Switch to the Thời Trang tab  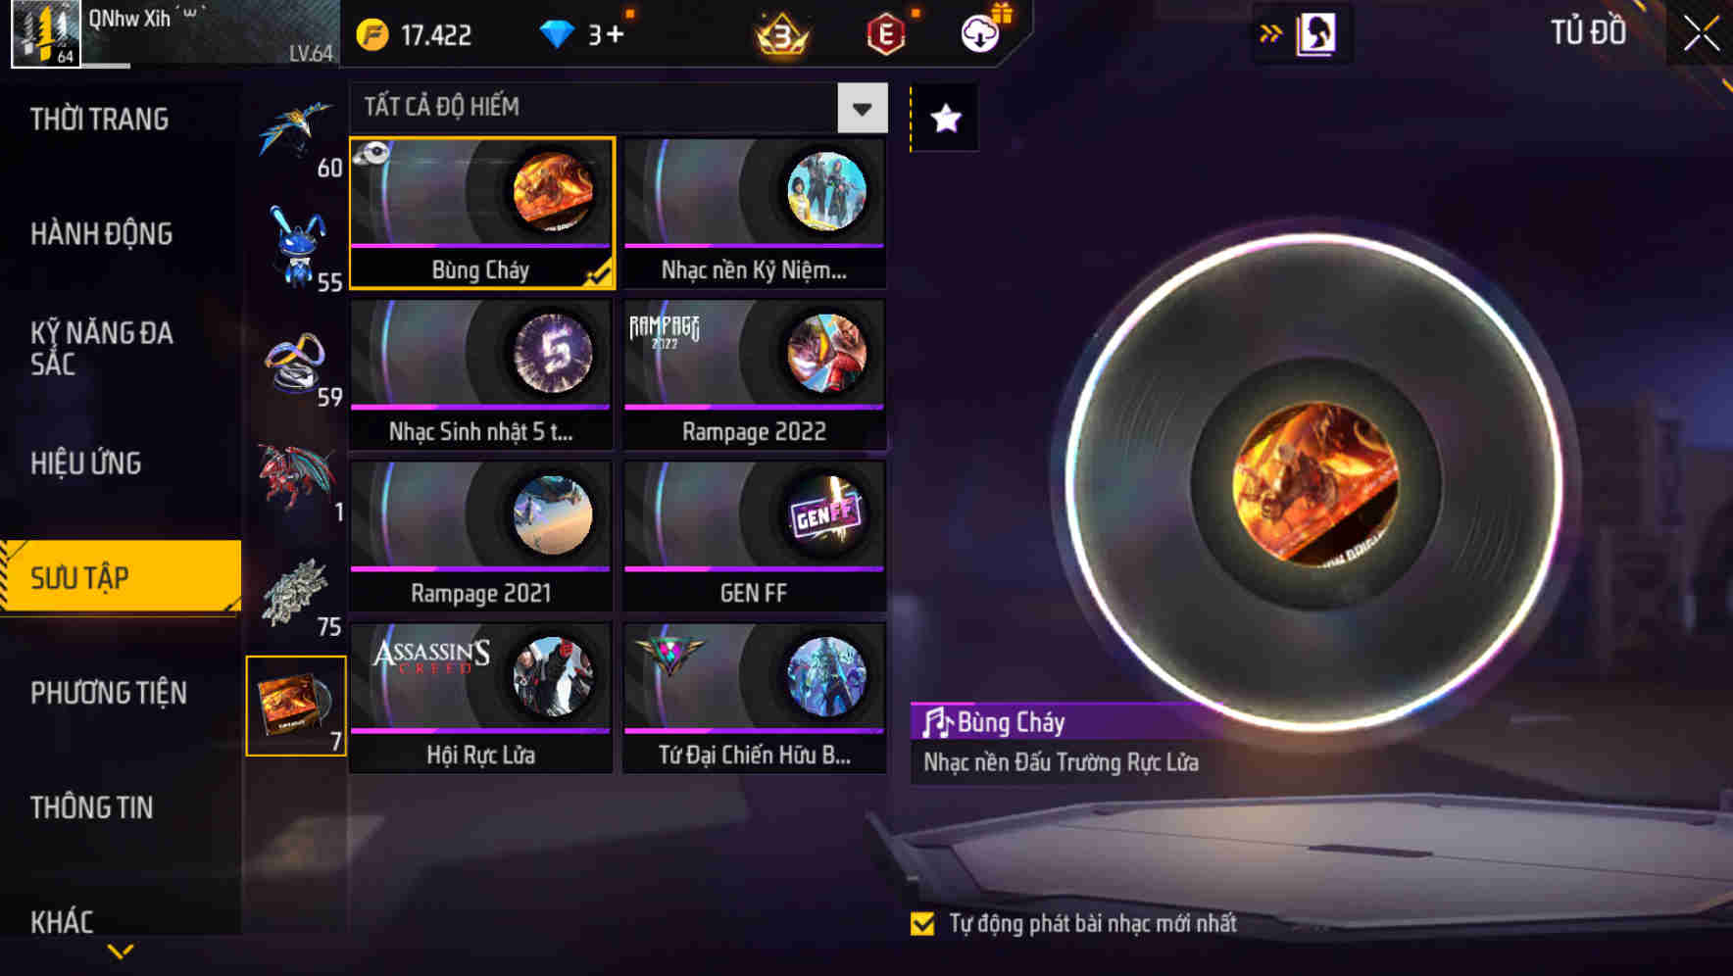(x=99, y=120)
